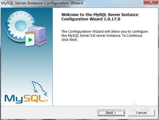This screenshot has width=159, height=120.
Task: Cancel the configuration wizard
Action: (141, 113)
